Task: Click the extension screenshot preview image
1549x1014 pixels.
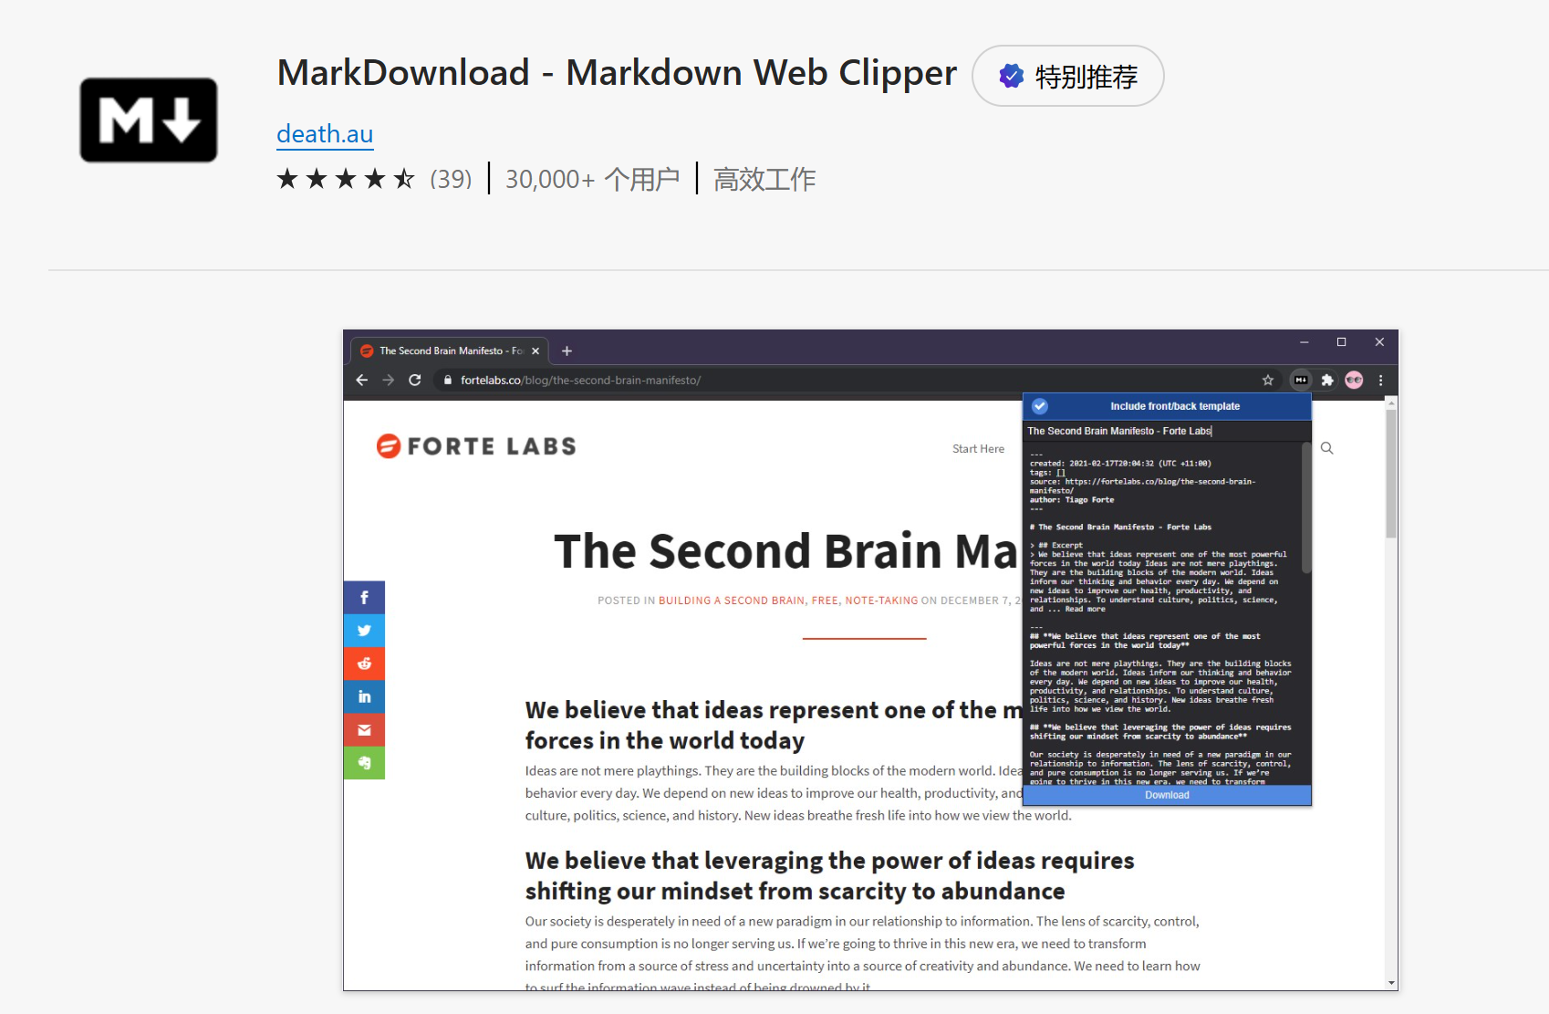Action: click(870, 660)
